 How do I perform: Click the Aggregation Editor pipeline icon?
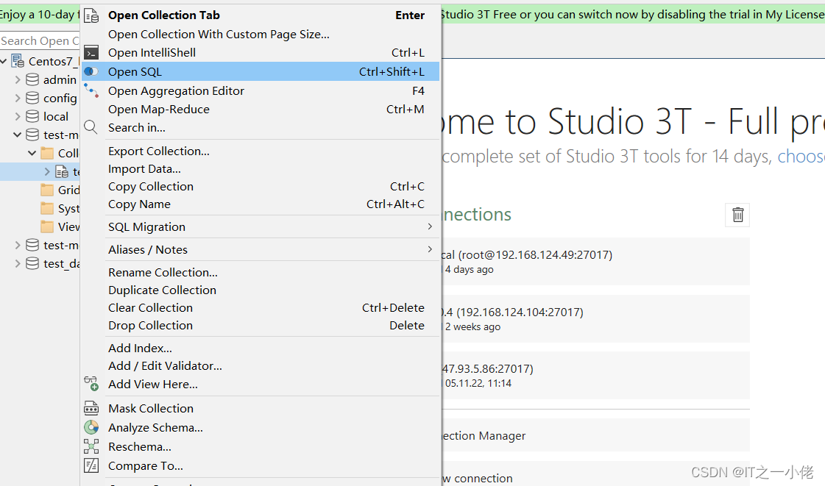(91, 90)
